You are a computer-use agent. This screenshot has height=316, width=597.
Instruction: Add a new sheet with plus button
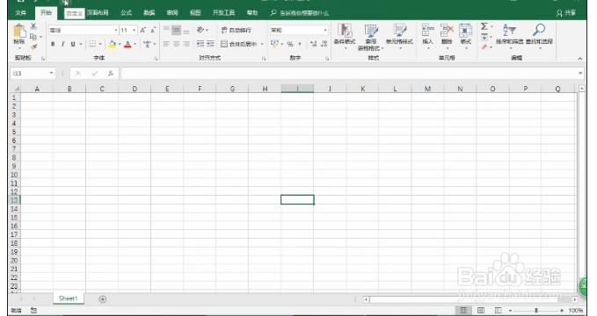coord(102,299)
